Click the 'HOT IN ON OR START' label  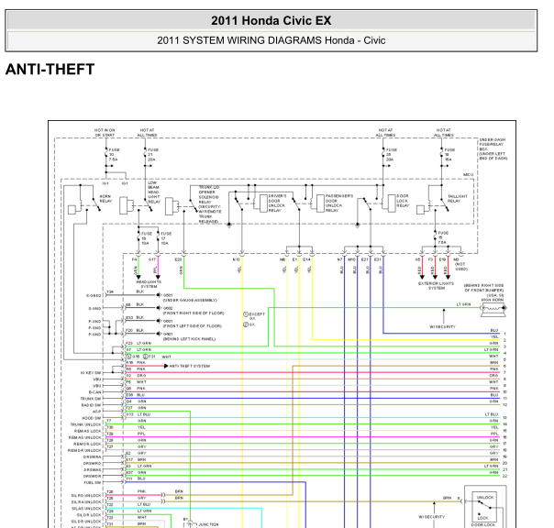105,132
